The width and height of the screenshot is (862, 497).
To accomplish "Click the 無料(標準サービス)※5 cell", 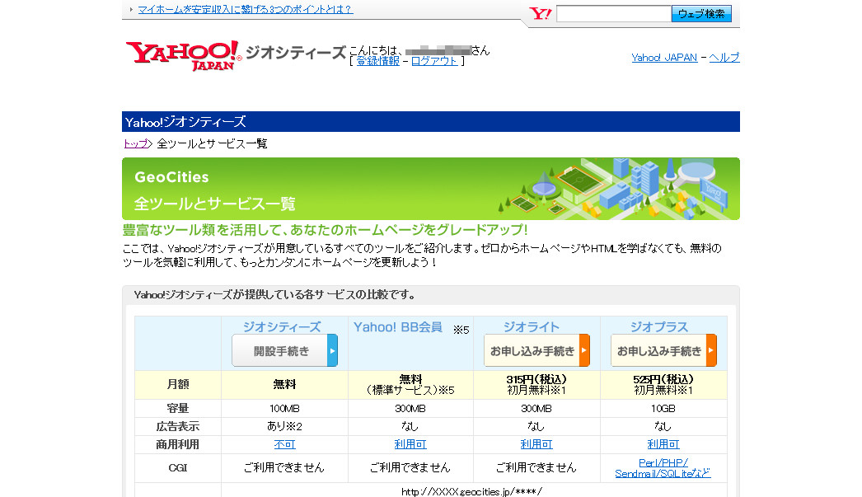I will point(410,384).
